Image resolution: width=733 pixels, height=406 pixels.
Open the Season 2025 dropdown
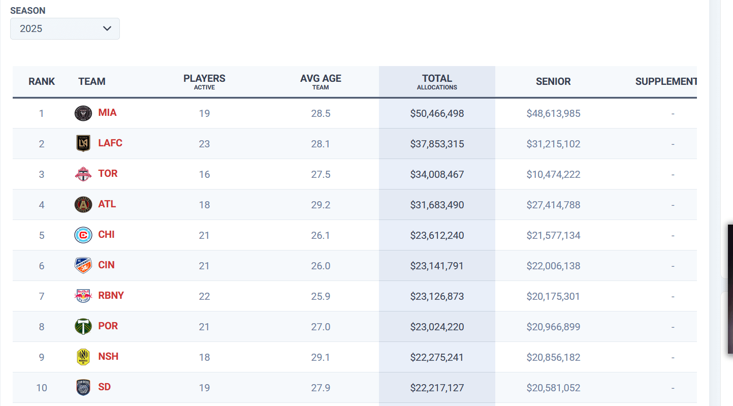[x=65, y=28]
